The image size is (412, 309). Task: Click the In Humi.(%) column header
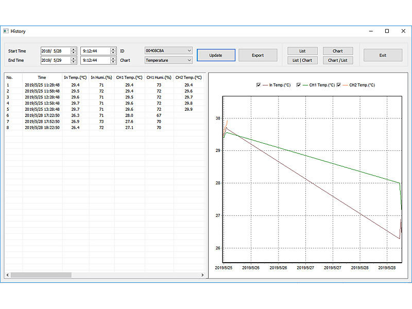pyautogui.click(x=101, y=78)
